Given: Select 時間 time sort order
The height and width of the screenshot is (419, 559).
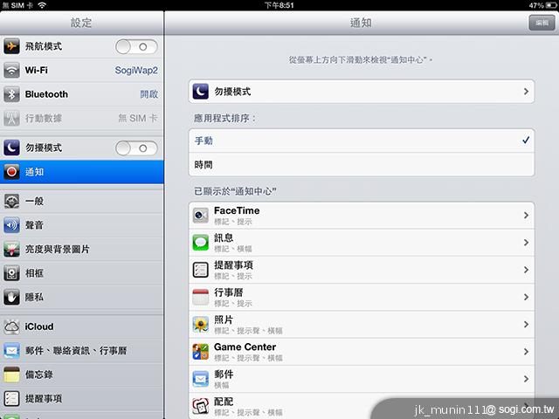Looking at the screenshot, I should click(x=362, y=165).
